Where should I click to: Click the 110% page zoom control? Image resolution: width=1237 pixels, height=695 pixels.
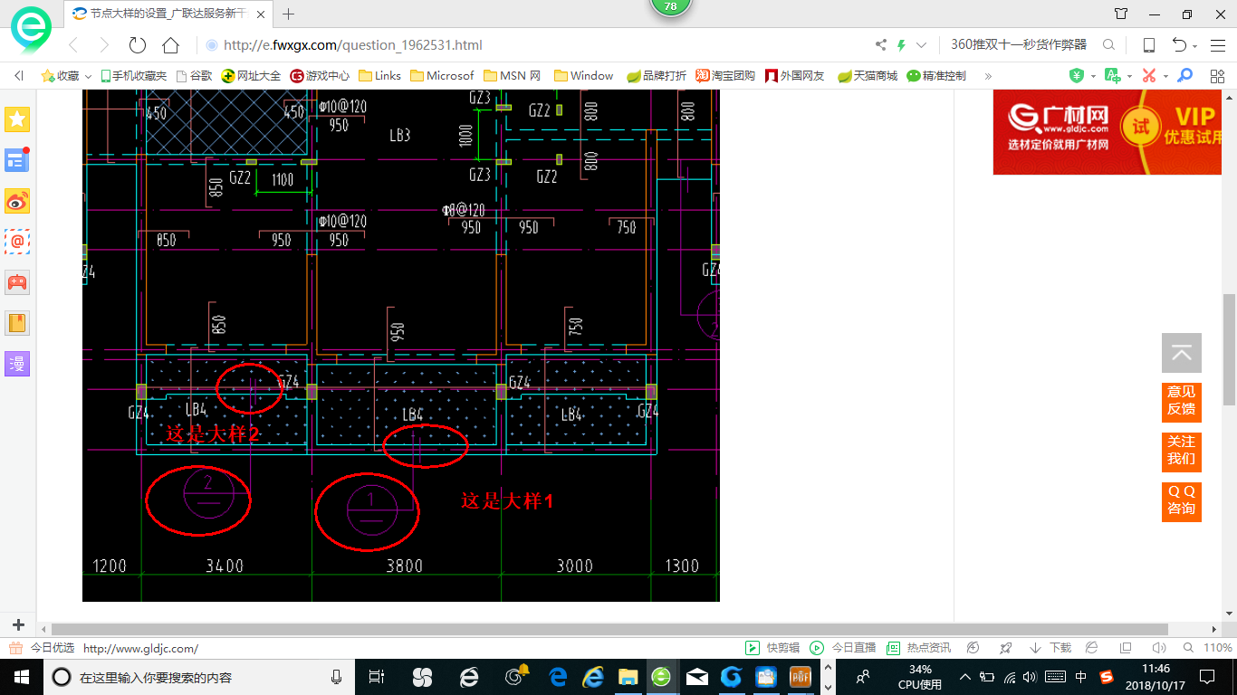click(1210, 648)
